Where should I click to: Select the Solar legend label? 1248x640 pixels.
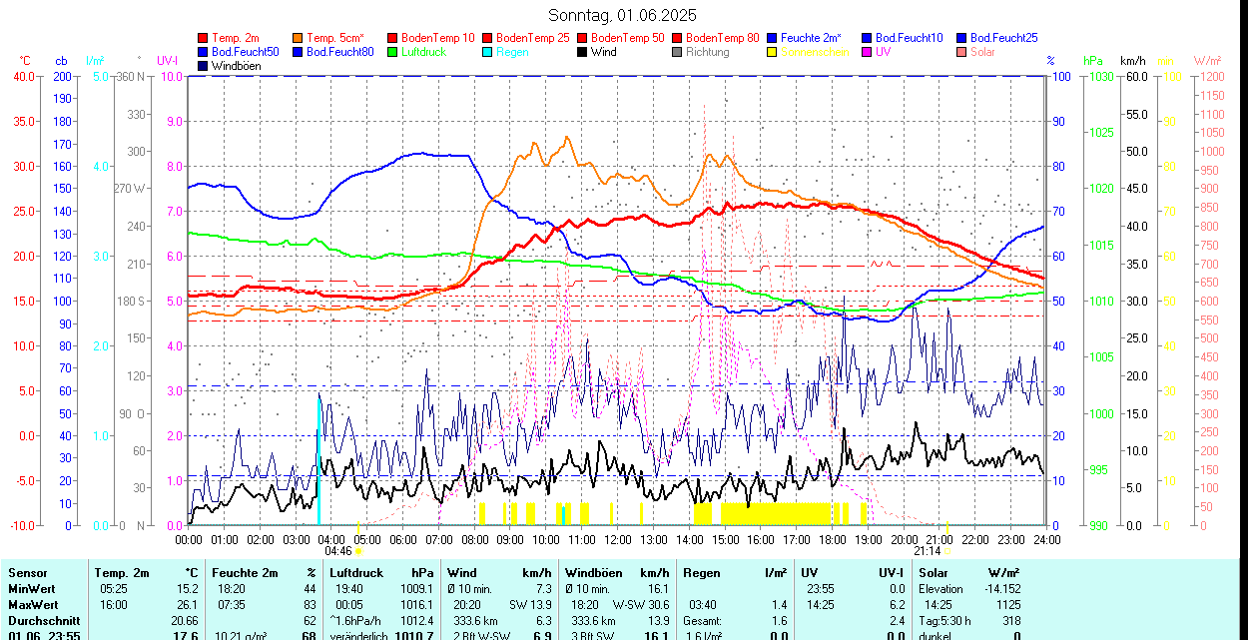click(x=982, y=52)
